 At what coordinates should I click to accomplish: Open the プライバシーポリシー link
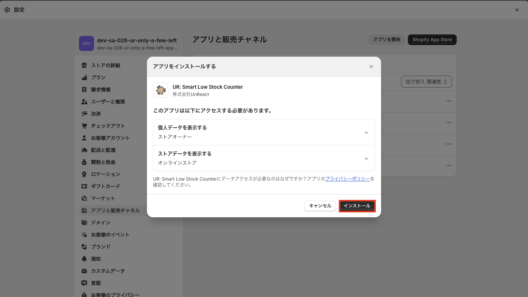(347, 179)
